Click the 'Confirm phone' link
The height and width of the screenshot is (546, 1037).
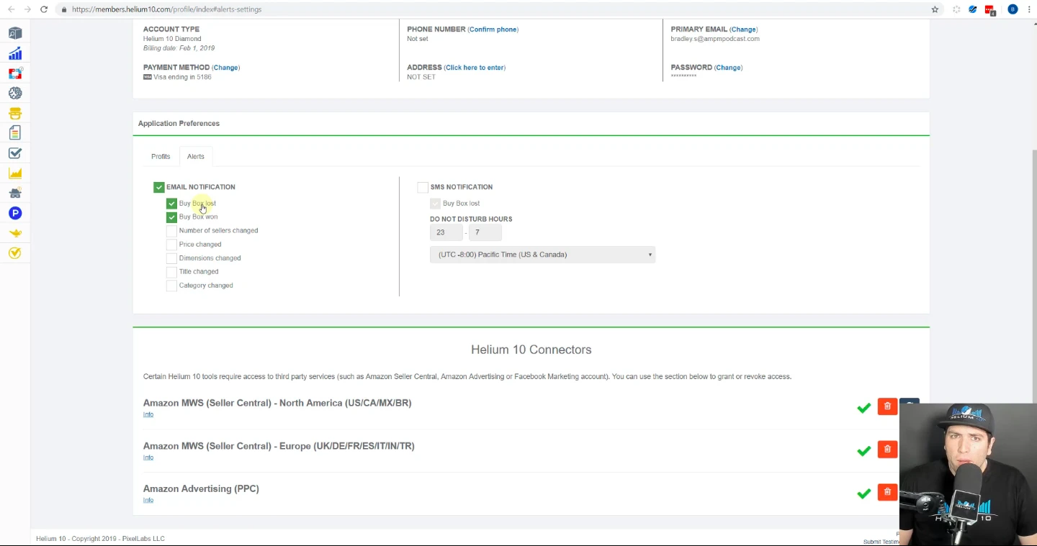tap(493, 29)
